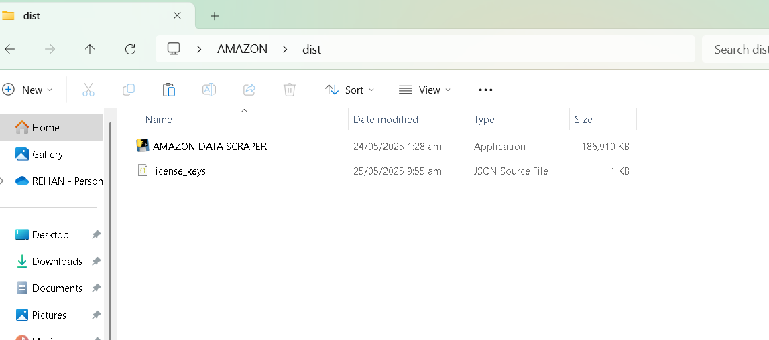Click the AMAZON DATA SCRAPER file icon
Viewport: 769px width, 340px height.
coord(143,145)
